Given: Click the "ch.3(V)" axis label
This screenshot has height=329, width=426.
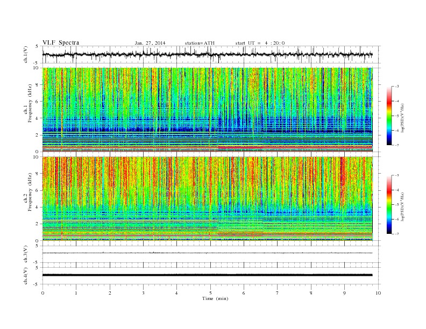Looking at the screenshot, I should 26,254.
